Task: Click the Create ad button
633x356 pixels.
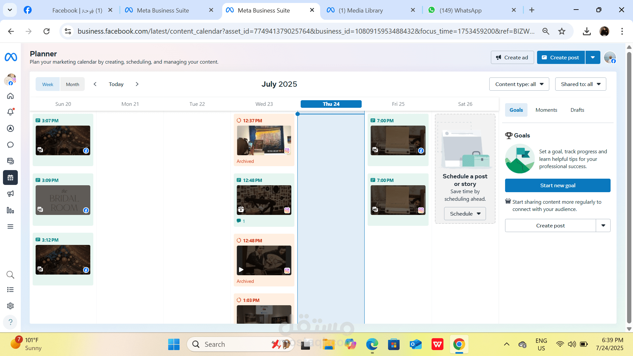Action: [x=512, y=57]
